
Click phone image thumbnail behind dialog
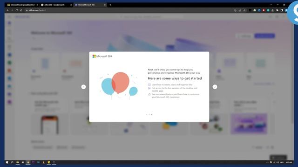click(49, 124)
